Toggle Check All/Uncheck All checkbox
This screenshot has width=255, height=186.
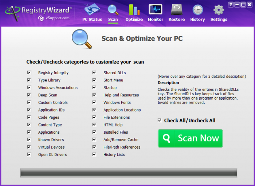coord(160,120)
